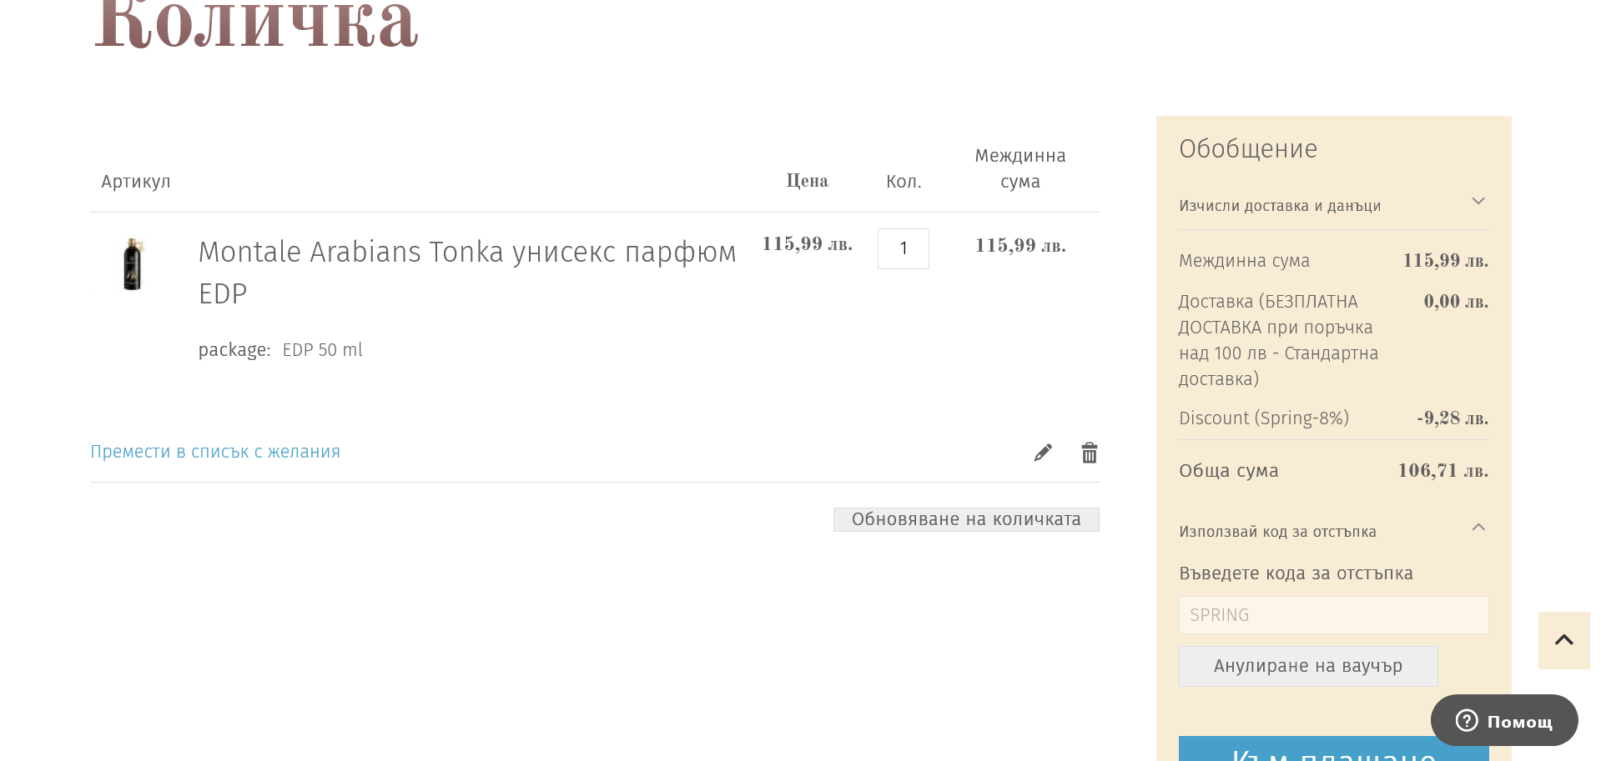Open Montale Arabians Tonka product link
The image size is (1601, 761).
click(x=467, y=273)
